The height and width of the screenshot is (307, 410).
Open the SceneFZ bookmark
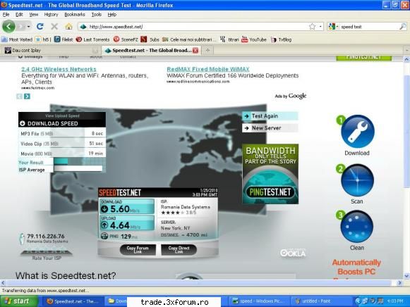[x=126, y=39]
